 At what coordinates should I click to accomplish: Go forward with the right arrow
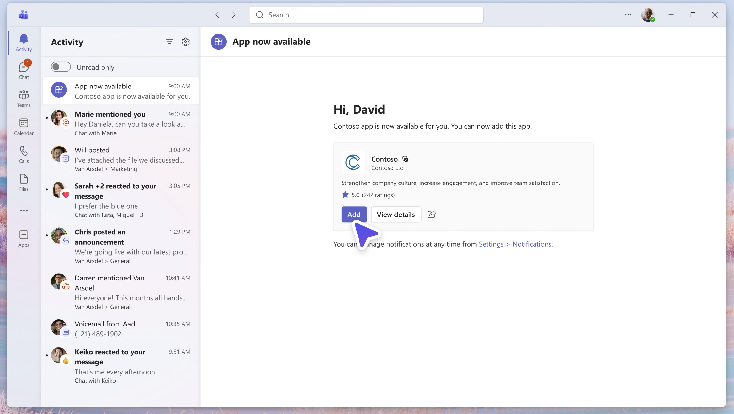pyautogui.click(x=234, y=15)
